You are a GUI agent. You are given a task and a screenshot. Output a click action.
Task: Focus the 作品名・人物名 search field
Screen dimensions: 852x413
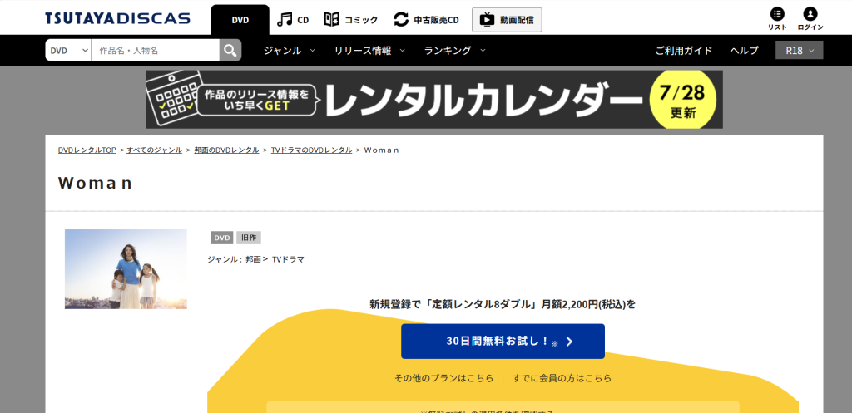pos(156,51)
